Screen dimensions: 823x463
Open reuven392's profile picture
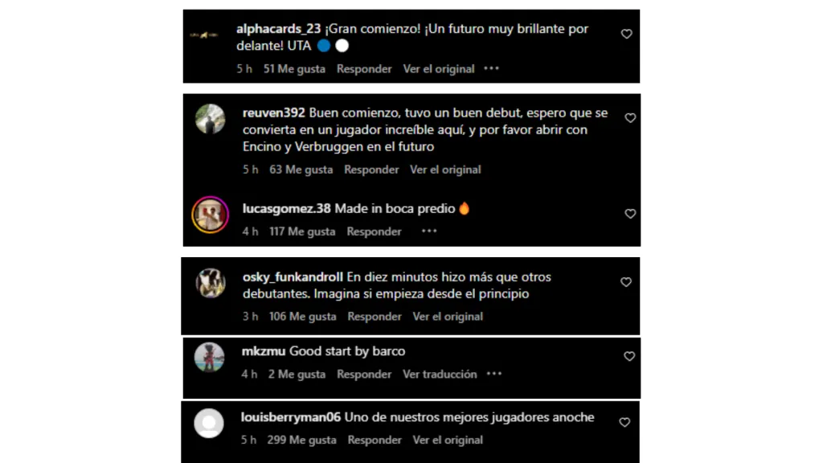(x=210, y=119)
